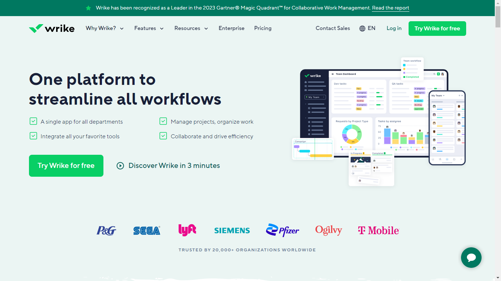
Task: Open the Why Wrike? menu
Action: coord(105,28)
